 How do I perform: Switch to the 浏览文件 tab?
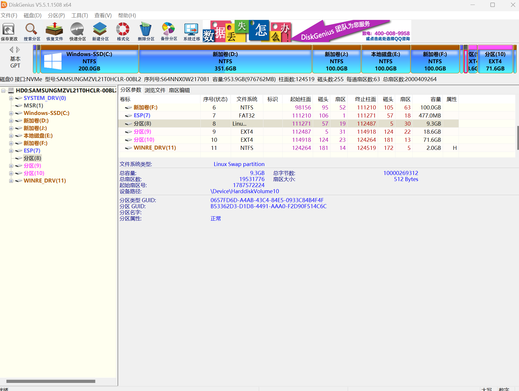tap(155, 90)
